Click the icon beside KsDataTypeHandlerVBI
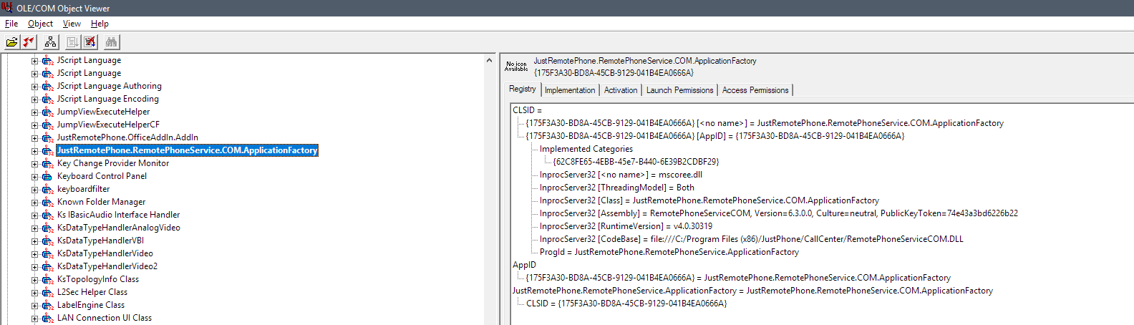 (47, 241)
